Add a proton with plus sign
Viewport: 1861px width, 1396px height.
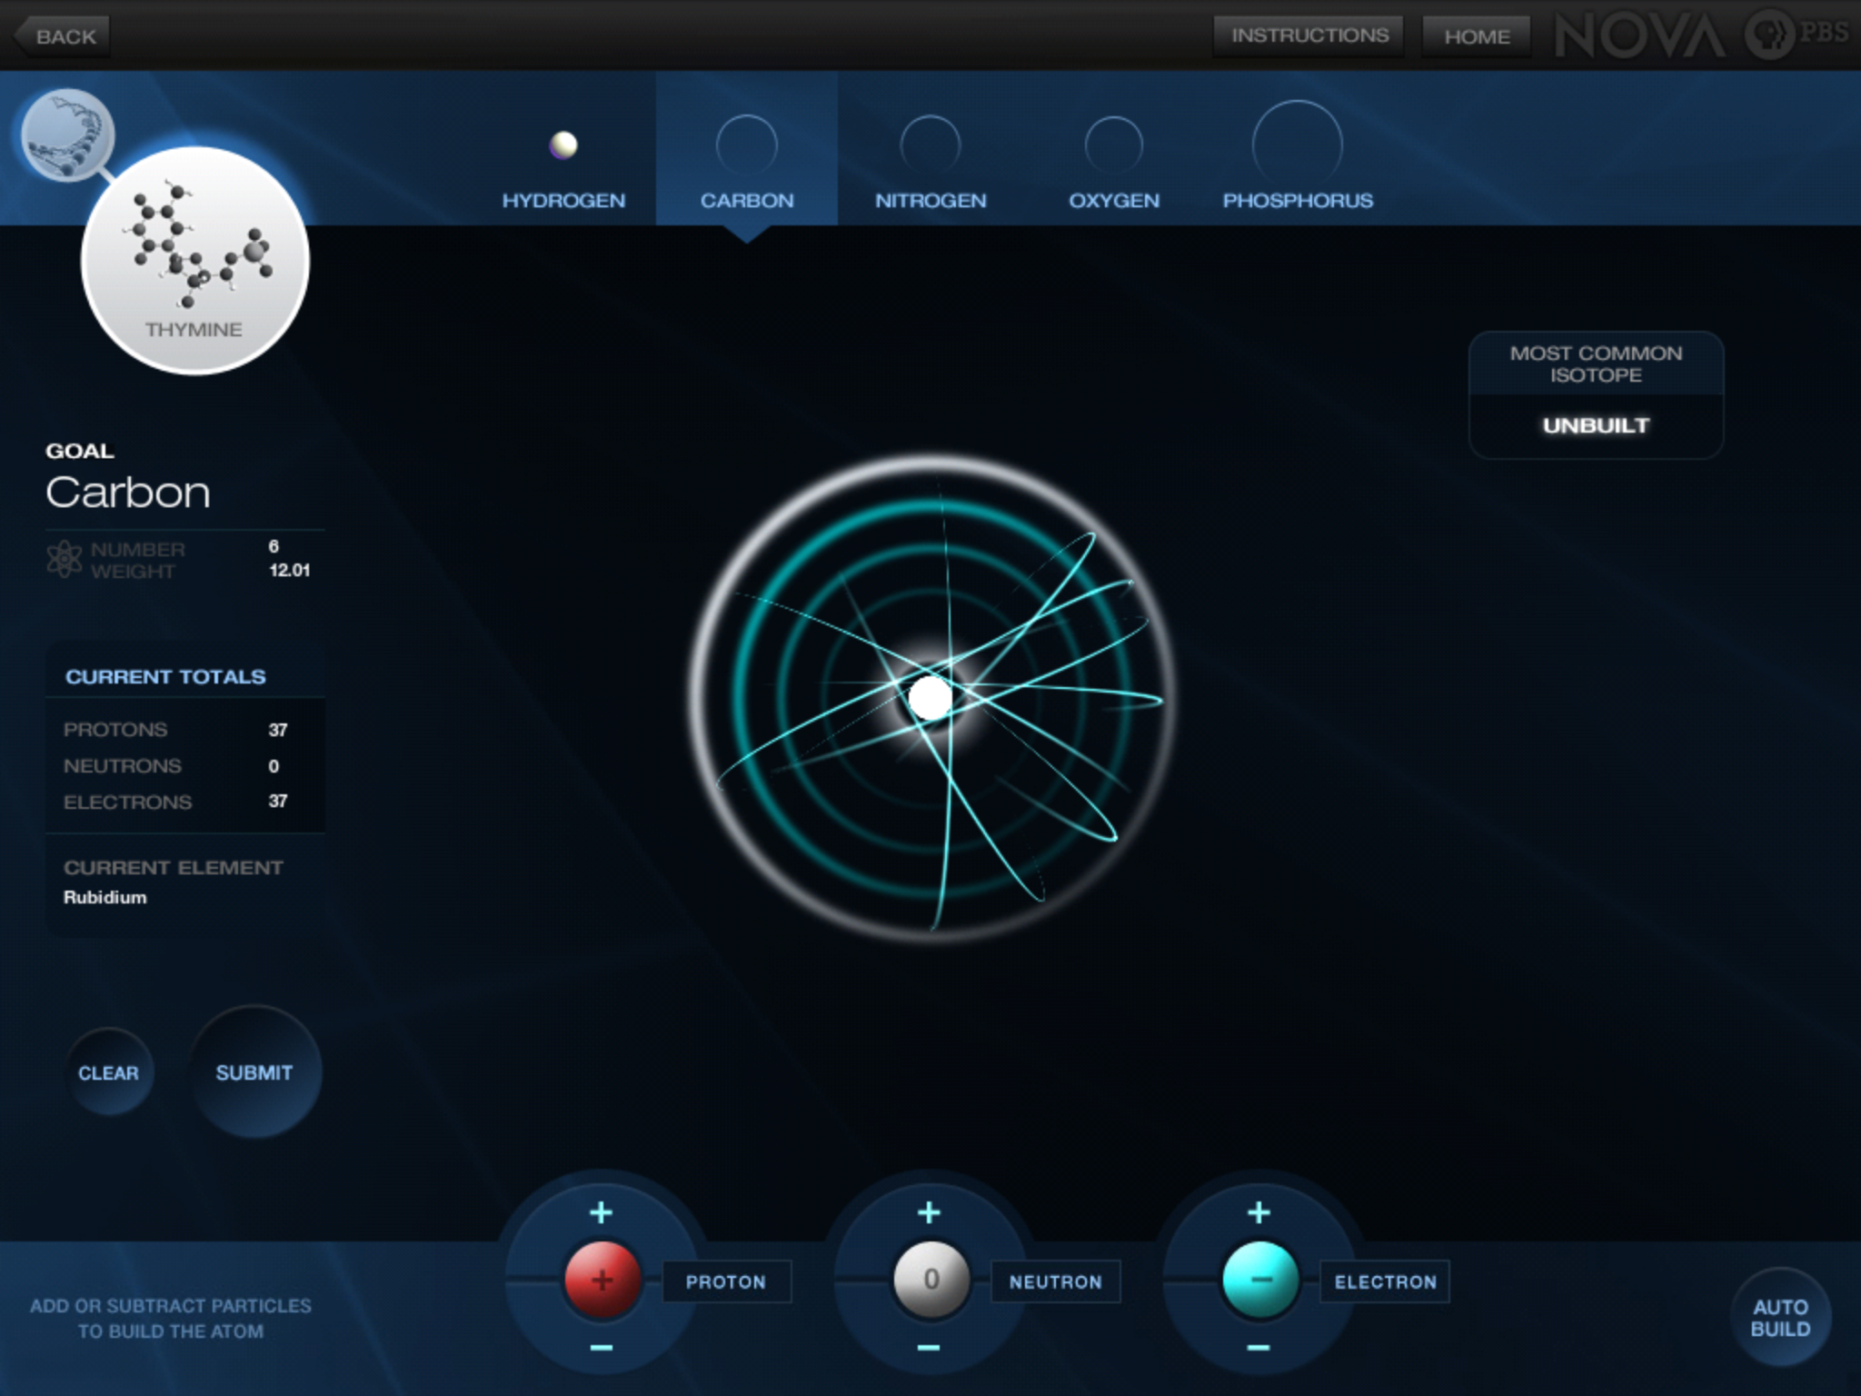click(601, 1212)
